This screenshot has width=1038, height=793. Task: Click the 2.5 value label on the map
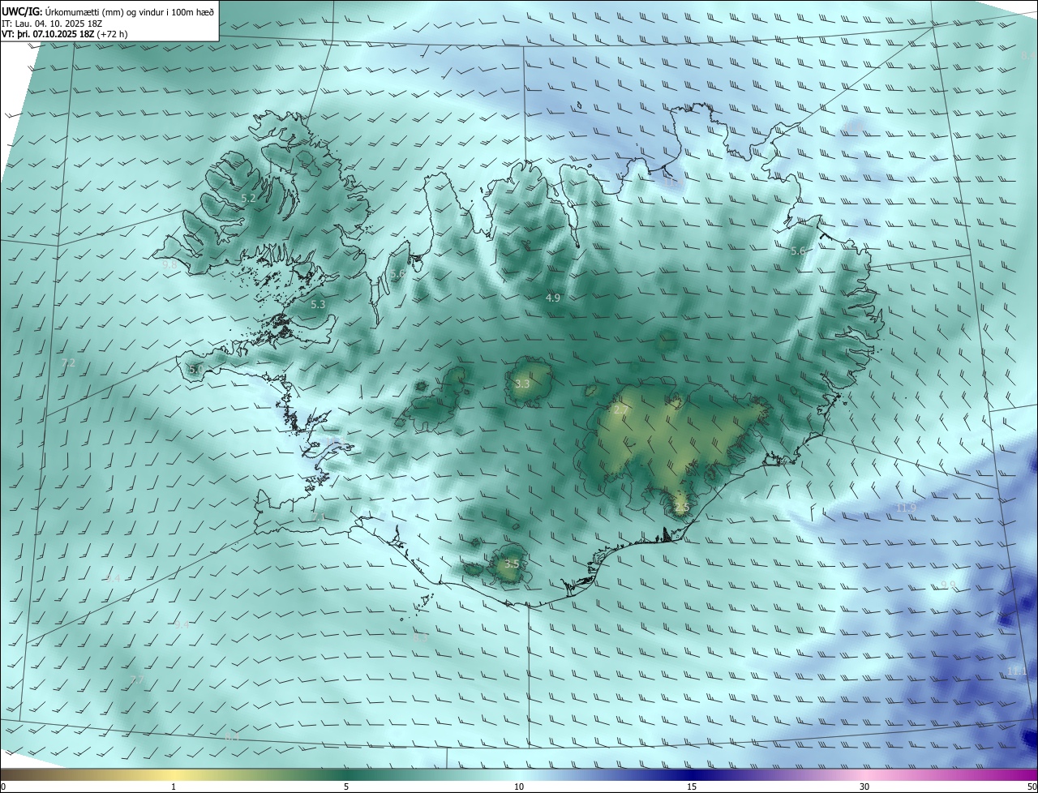681,508
